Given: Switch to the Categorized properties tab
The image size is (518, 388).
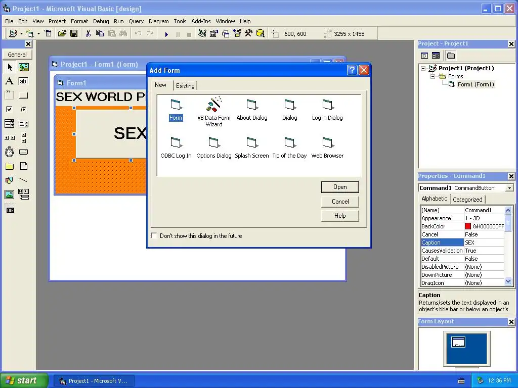Looking at the screenshot, I should click(467, 199).
